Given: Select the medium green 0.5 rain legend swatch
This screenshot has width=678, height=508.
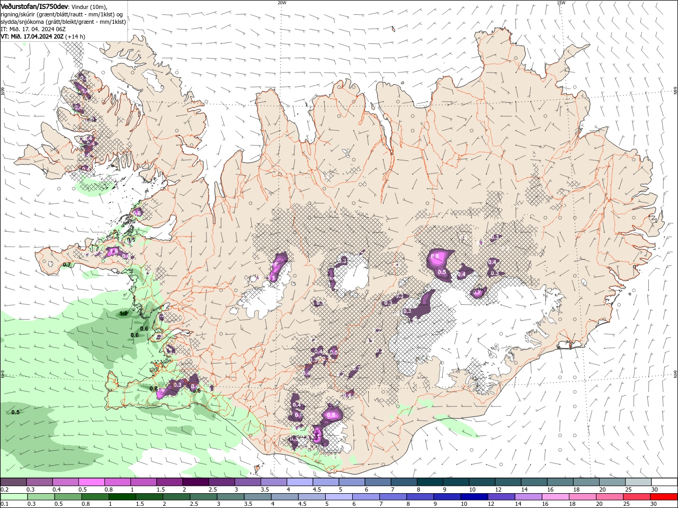Looking at the screenshot, I should pos(68,497).
